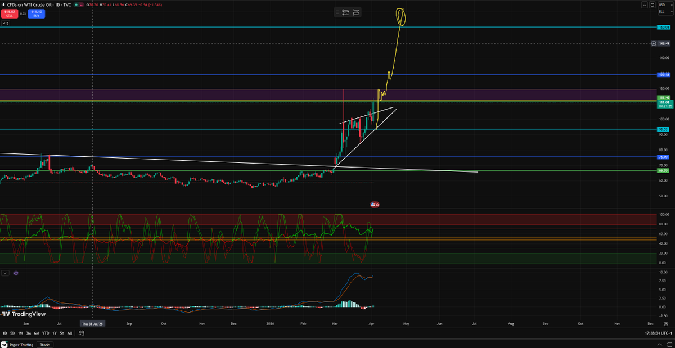This screenshot has height=348, width=675.
Task: Click the small red event marker near April
Action: click(375, 205)
